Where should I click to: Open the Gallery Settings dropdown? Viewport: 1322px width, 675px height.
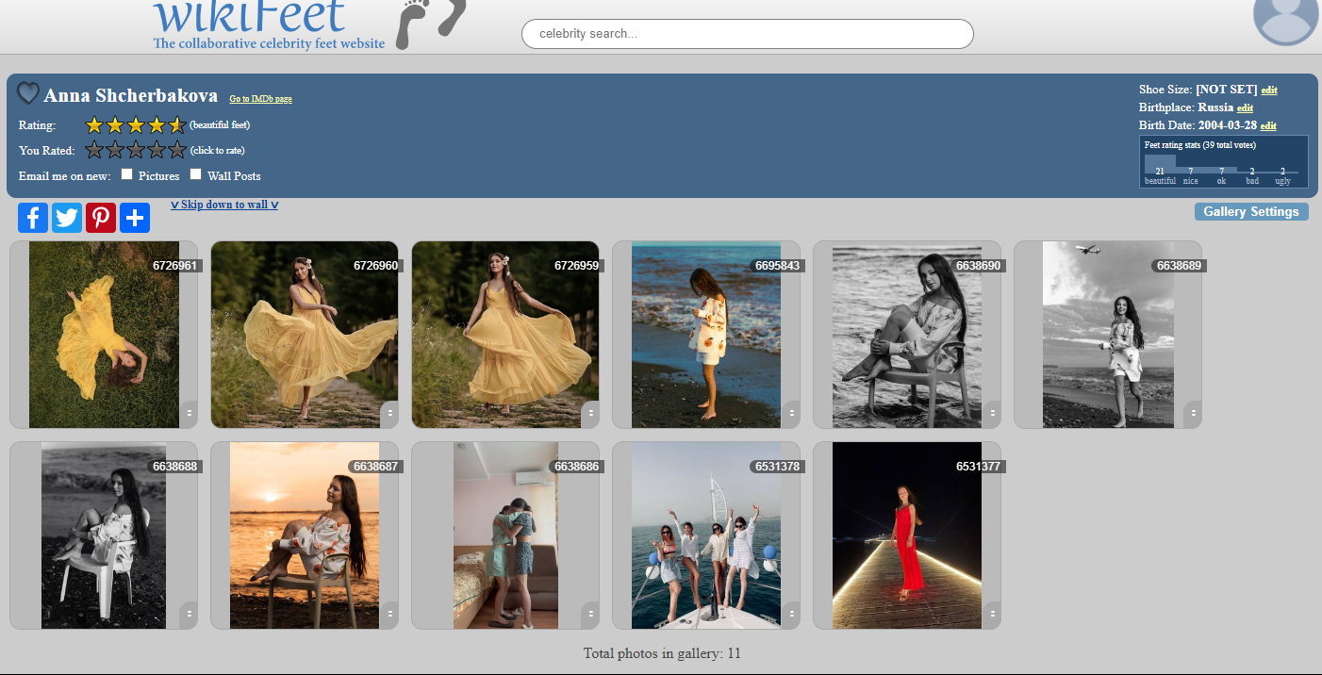click(1250, 212)
